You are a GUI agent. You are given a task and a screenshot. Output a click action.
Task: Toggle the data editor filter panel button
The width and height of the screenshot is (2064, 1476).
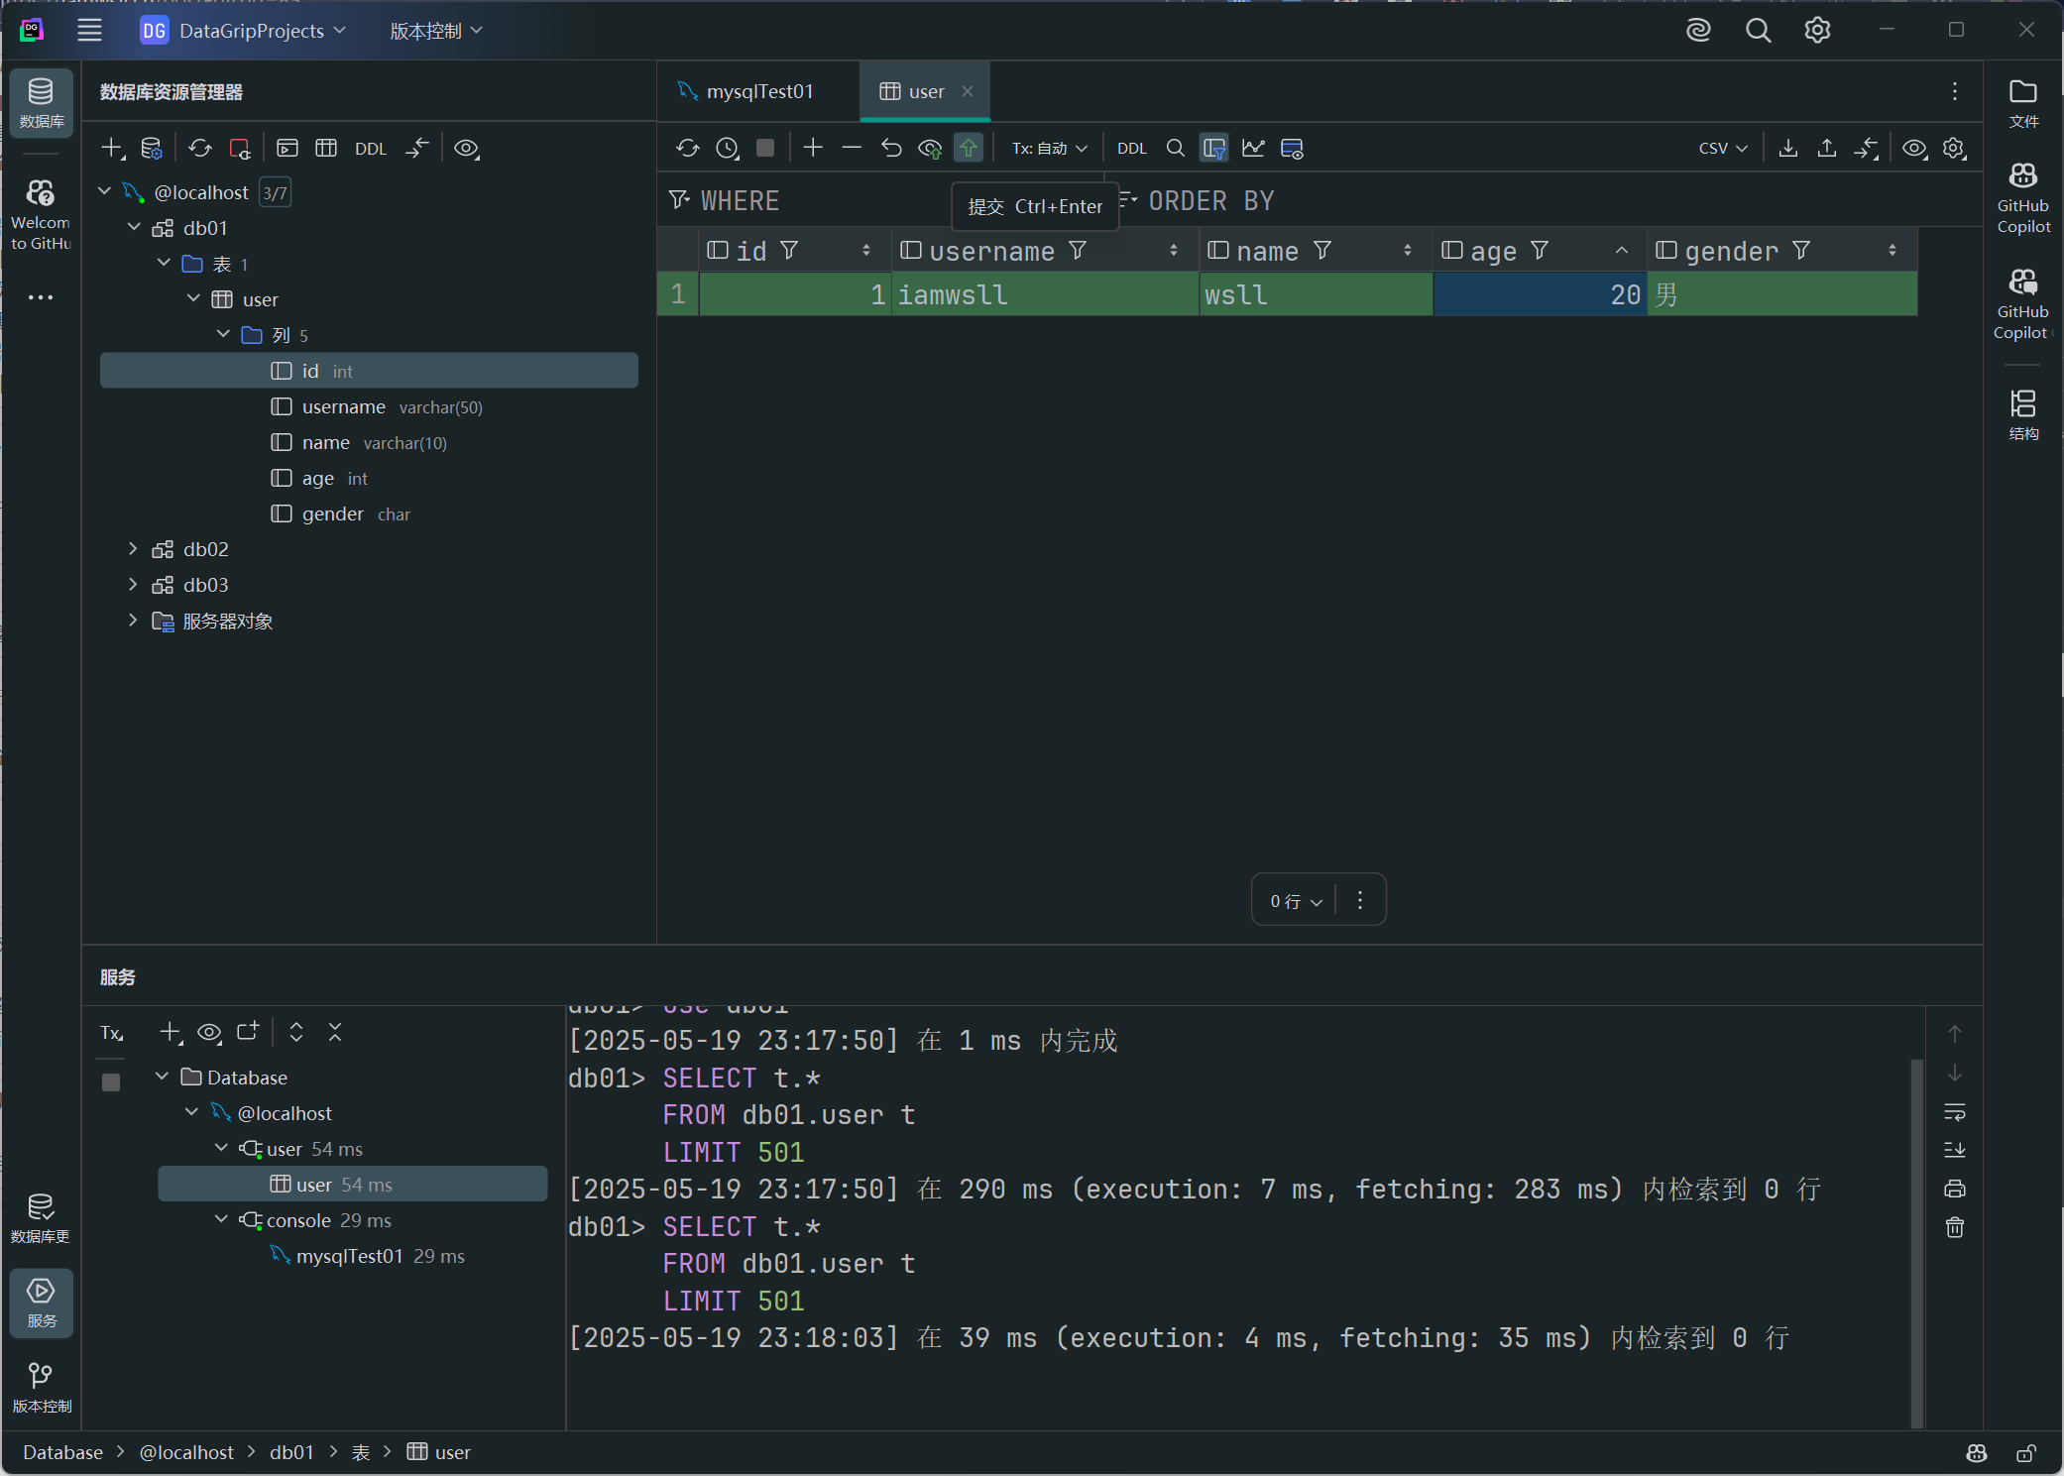(1213, 149)
